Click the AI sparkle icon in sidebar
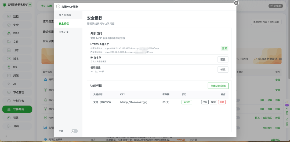 pyautogui.click(x=9, y=84)
